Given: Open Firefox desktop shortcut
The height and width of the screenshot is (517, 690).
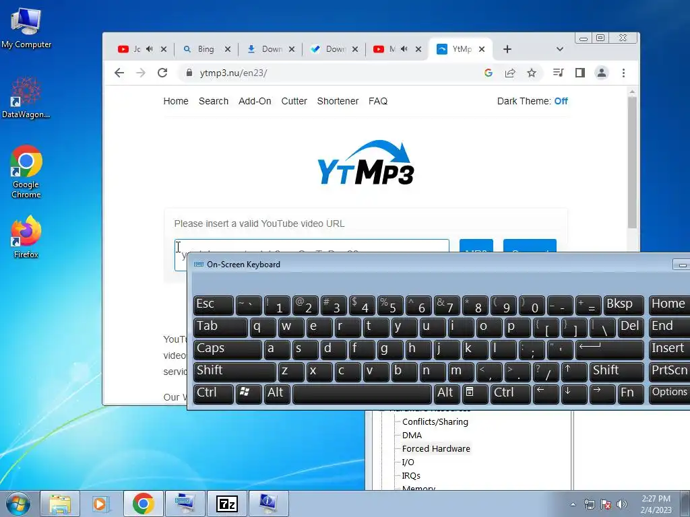Looking at the screenshot, I should 26,236.
